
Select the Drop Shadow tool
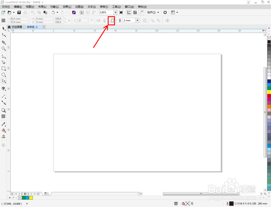click(4, 110)
